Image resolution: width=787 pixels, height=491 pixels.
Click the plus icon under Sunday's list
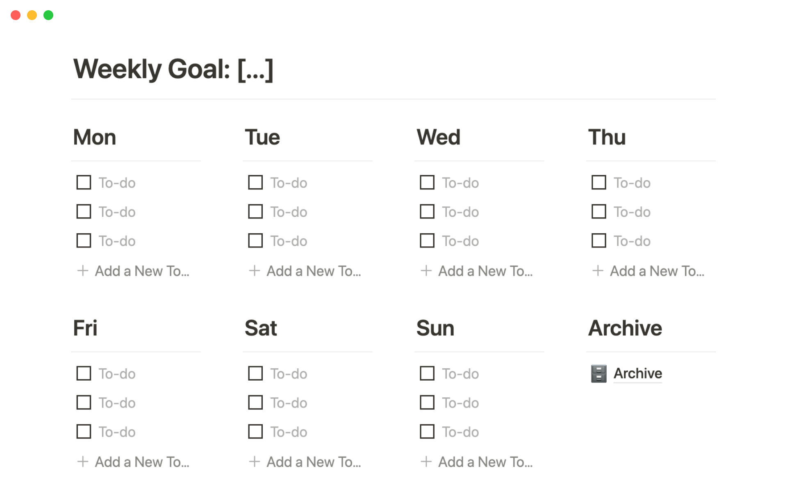coord(426,462)
